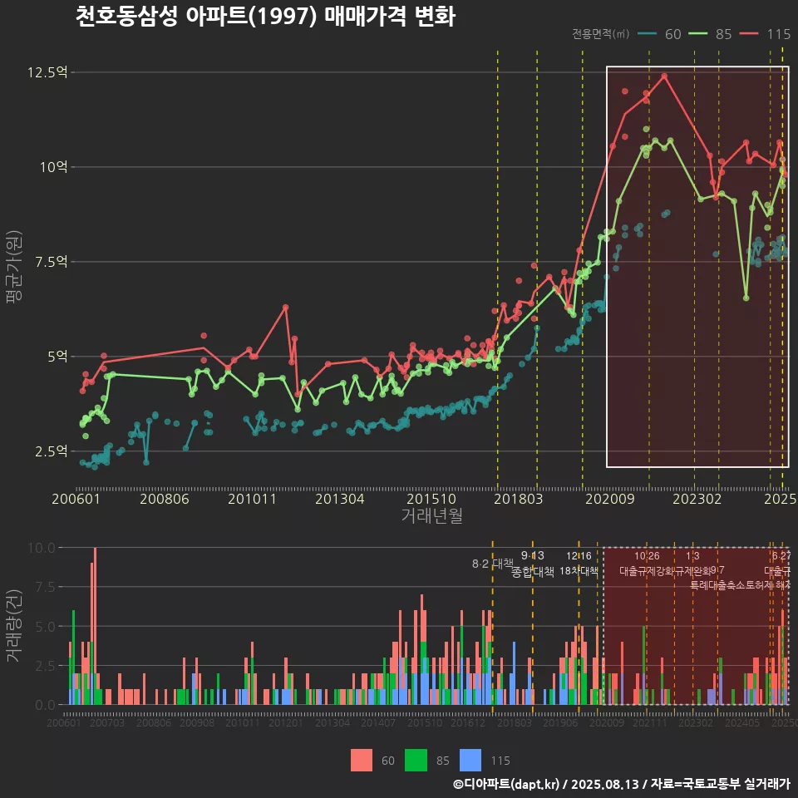Click the 202405 label on the volume chart axis
Image resolution: width=798 pixels, height=798 pixels.
click(x=742, y=722)
